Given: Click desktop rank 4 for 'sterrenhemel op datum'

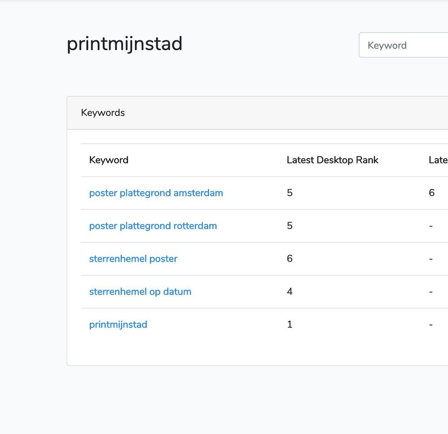Looking at the screenshot, I should (289, 292).
